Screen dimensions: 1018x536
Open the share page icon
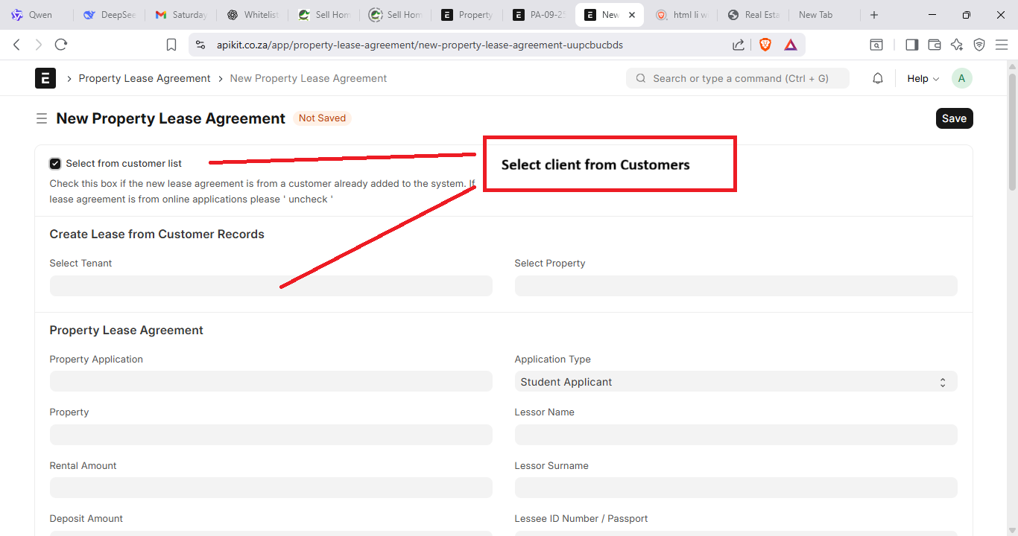pyautogui.click(x=738, y=45)
